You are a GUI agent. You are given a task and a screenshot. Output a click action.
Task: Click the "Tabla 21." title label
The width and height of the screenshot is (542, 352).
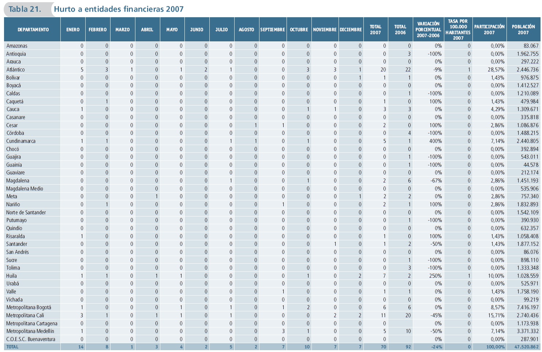pos(25,9)
